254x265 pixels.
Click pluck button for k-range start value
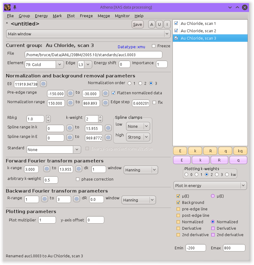click(x=47, y=169)
